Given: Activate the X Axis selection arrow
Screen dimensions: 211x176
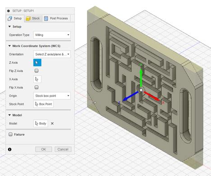Looking at the screenshot, I should [37, 79].
